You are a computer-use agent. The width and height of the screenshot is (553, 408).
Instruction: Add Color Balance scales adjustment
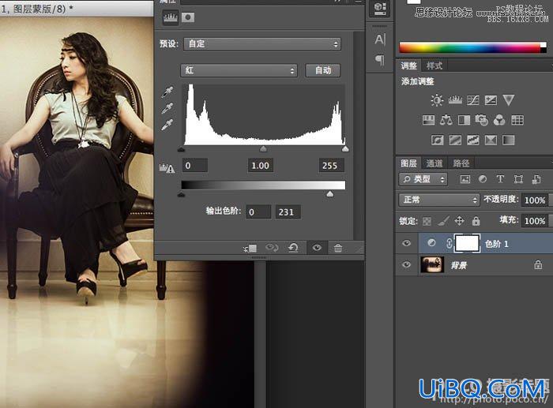(x=446, y=120)
